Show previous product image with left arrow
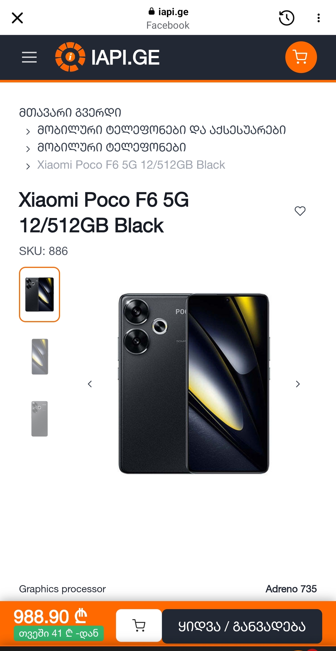336x651 pixels. point(90,384)
